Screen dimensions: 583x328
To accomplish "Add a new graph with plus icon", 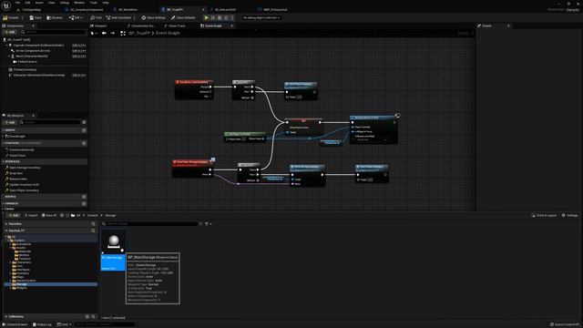I will pos(84,130).
